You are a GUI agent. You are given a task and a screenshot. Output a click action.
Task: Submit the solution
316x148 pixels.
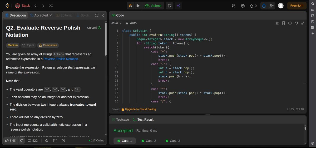(153, 6)
